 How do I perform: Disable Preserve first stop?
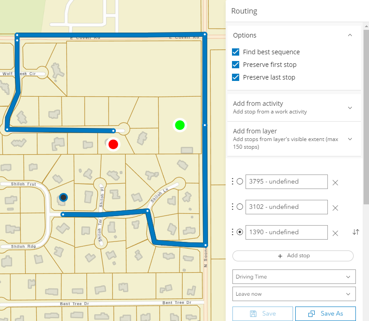click(236, 64)
